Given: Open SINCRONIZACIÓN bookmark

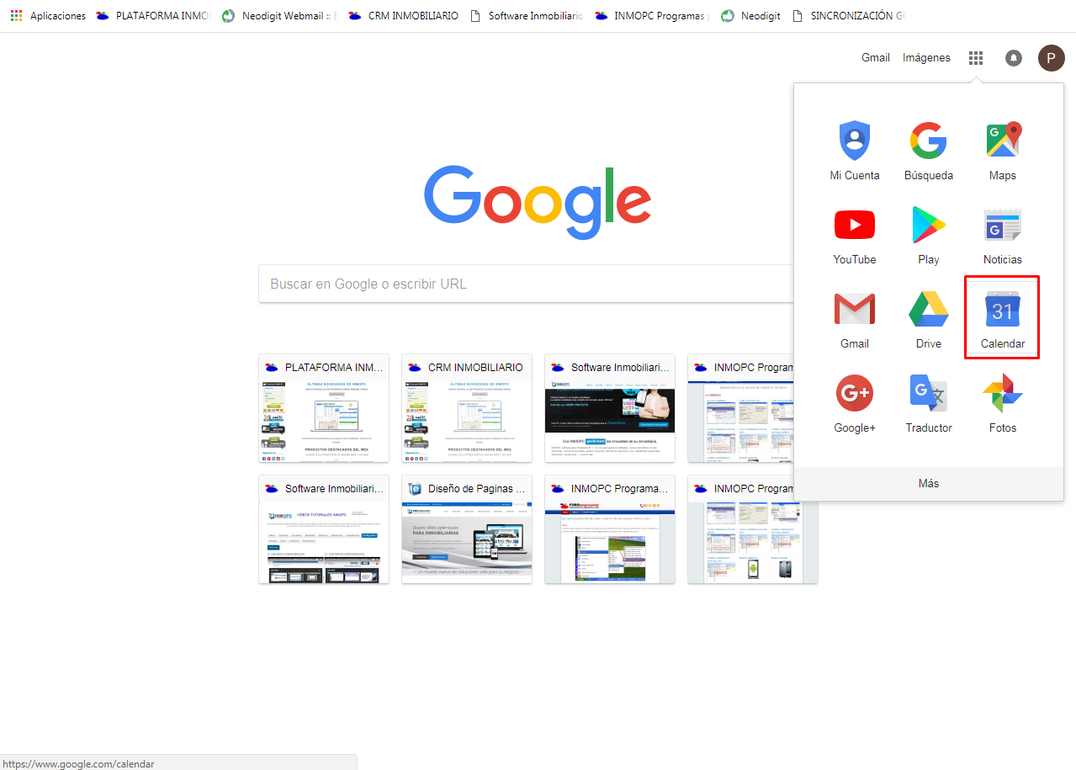Looking at the screenshot, I should coord(849,16).
